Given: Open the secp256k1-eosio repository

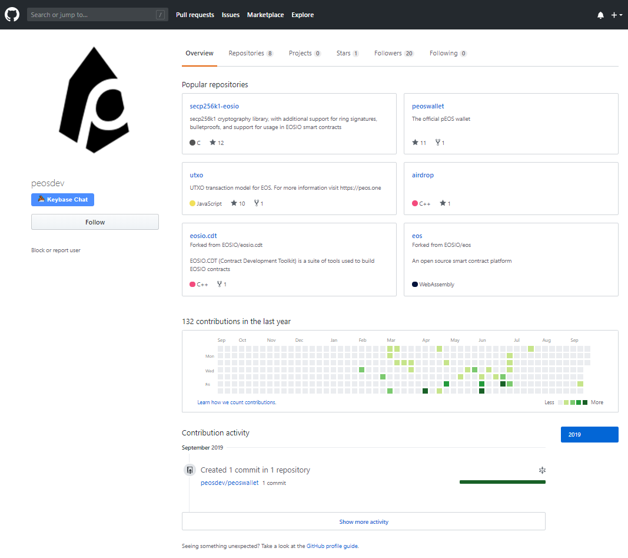Looking at the screenshot, I should 214,106.
